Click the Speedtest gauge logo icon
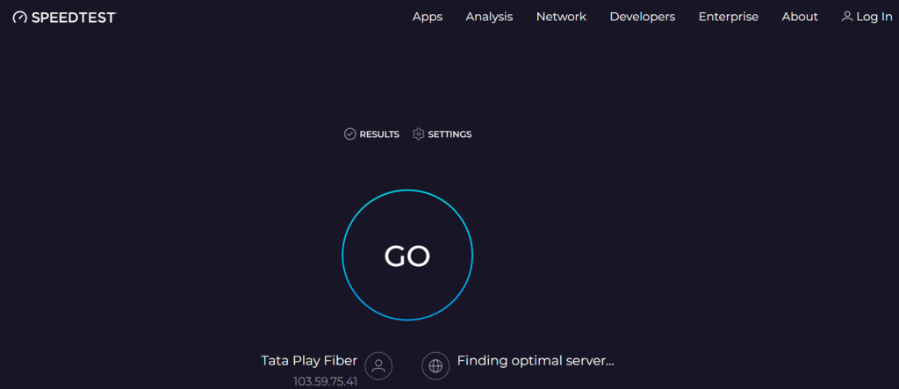The width and height of the screenshot is (899, 389). point(19,18)
